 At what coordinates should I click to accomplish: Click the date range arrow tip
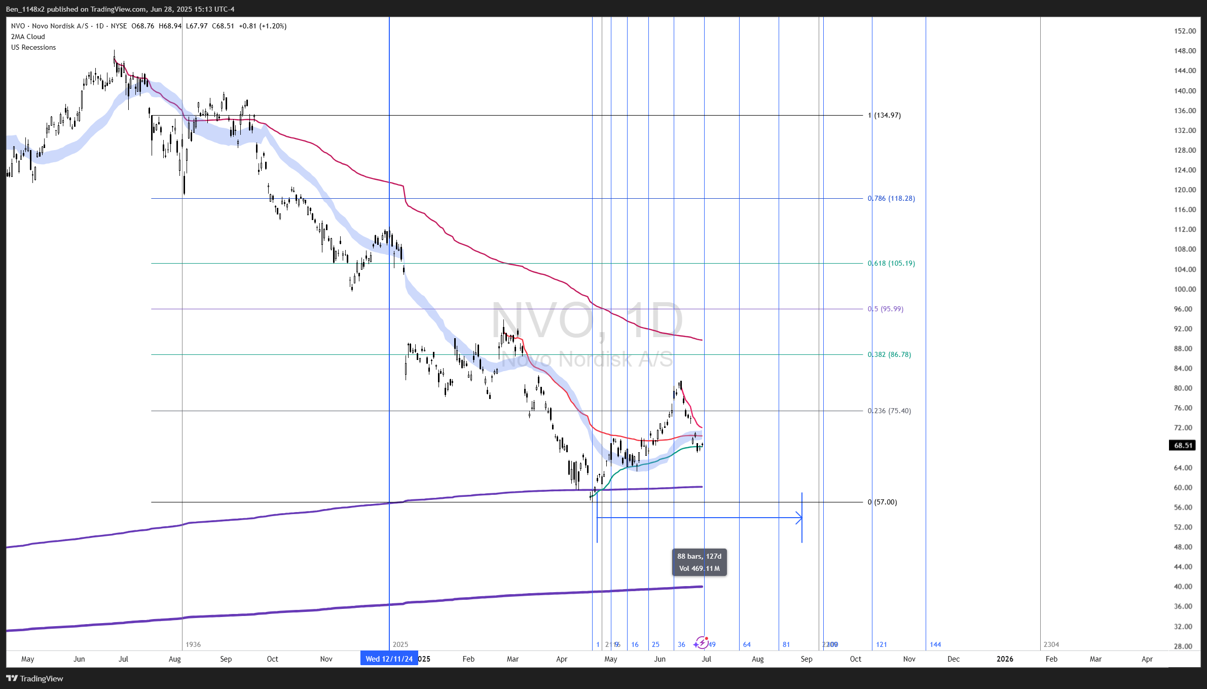point(800,518)
